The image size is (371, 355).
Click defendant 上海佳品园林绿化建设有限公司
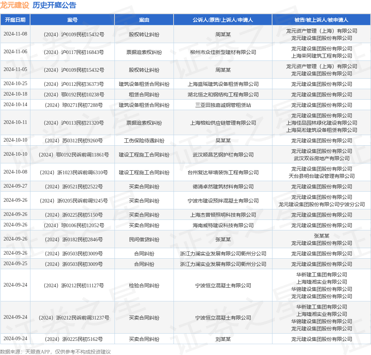coord(322,123)
